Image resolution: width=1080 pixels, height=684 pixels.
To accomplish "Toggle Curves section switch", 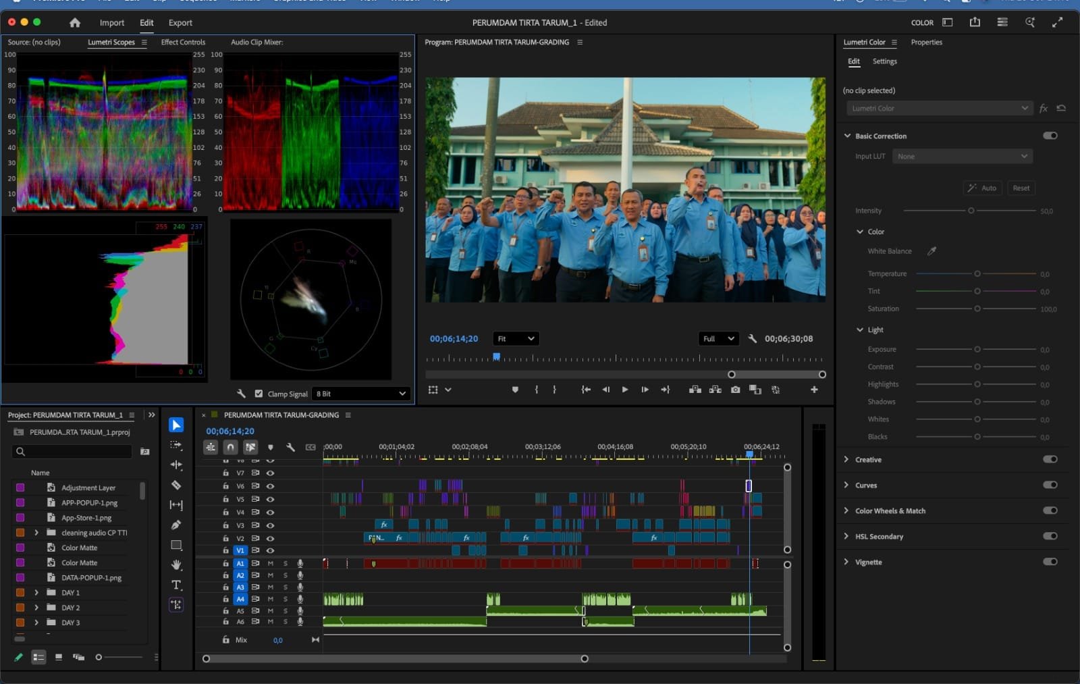I will point(1050,485).
